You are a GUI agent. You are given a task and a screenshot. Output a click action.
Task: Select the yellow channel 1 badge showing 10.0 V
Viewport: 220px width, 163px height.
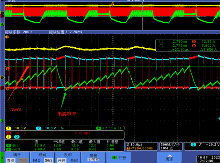[x=9, y=128]
